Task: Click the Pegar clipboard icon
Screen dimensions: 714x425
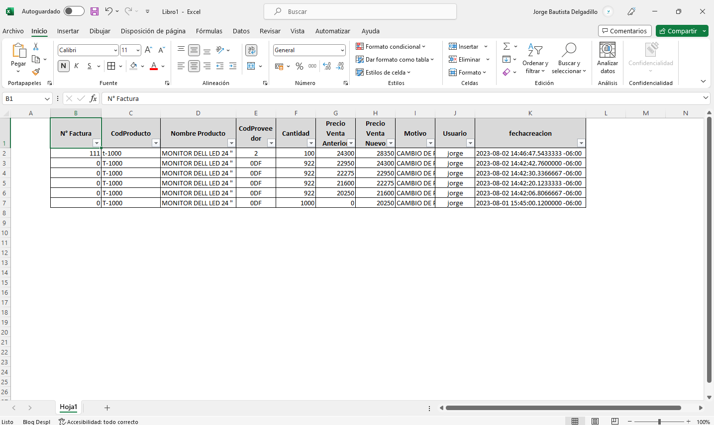Action: (18, 51)
